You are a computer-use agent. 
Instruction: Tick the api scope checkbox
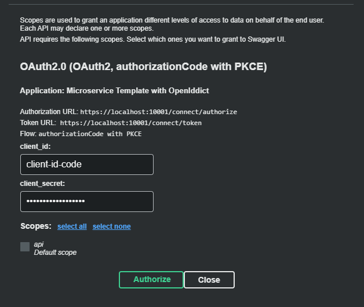click(x=25, y=247)
